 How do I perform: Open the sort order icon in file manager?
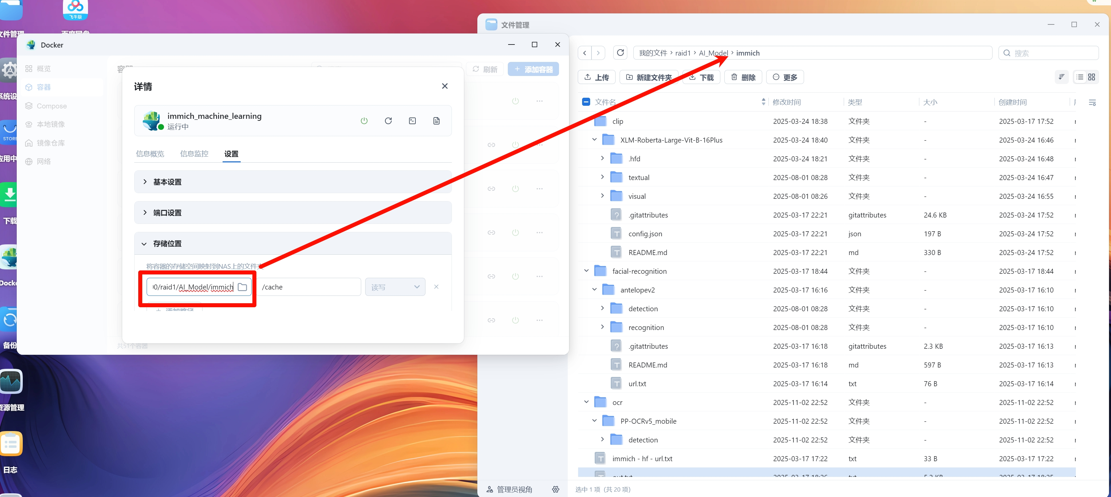click(1061, 77)
